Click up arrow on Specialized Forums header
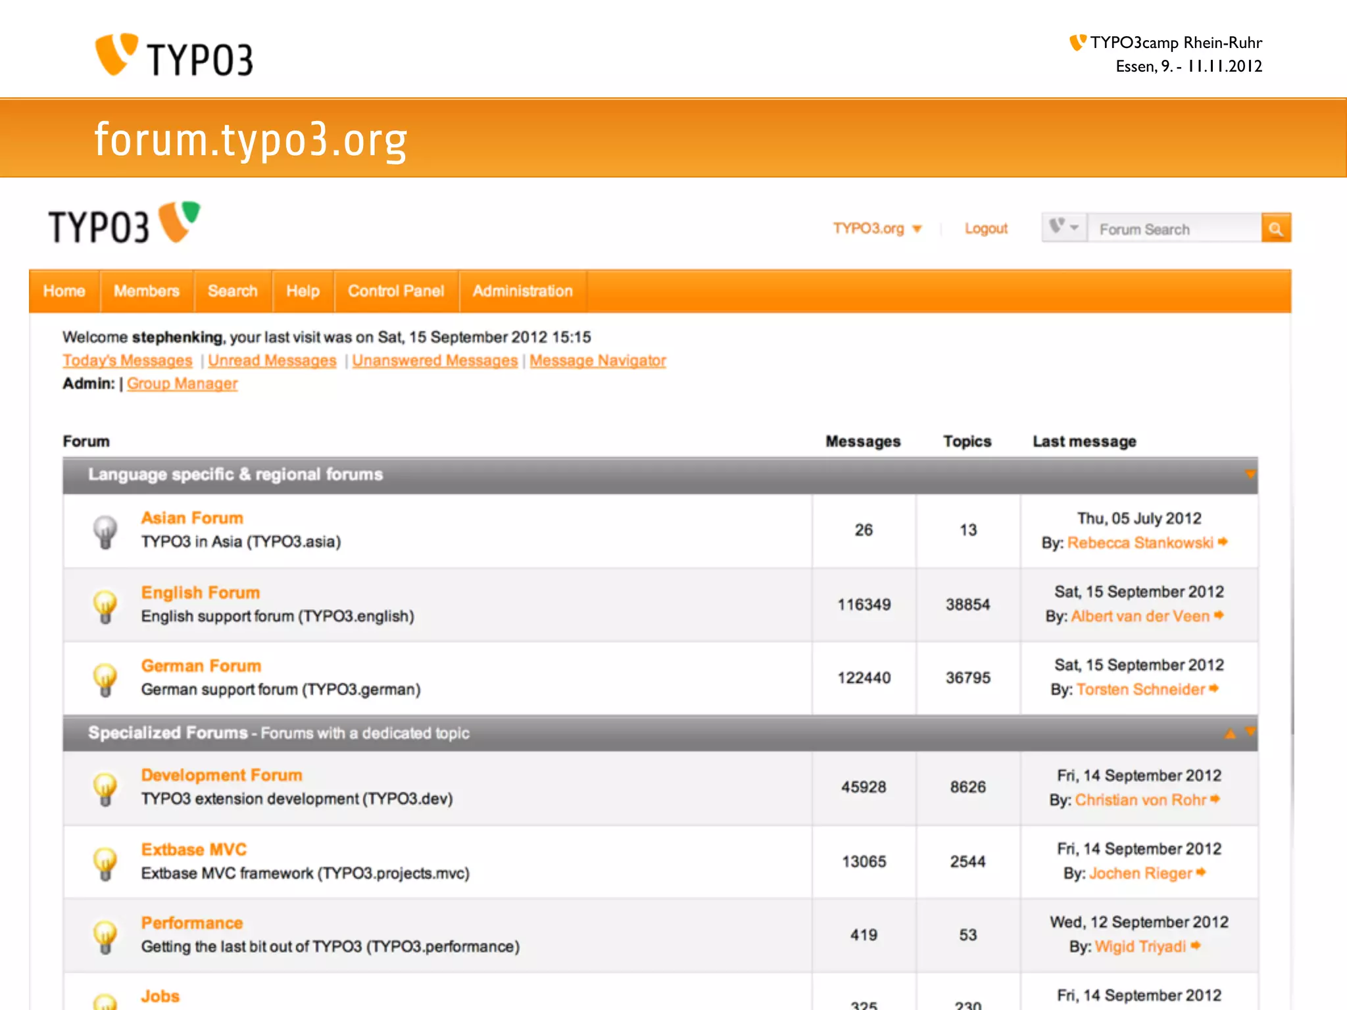The width and height of the screenshot is (1347, 1010). 1230,733
